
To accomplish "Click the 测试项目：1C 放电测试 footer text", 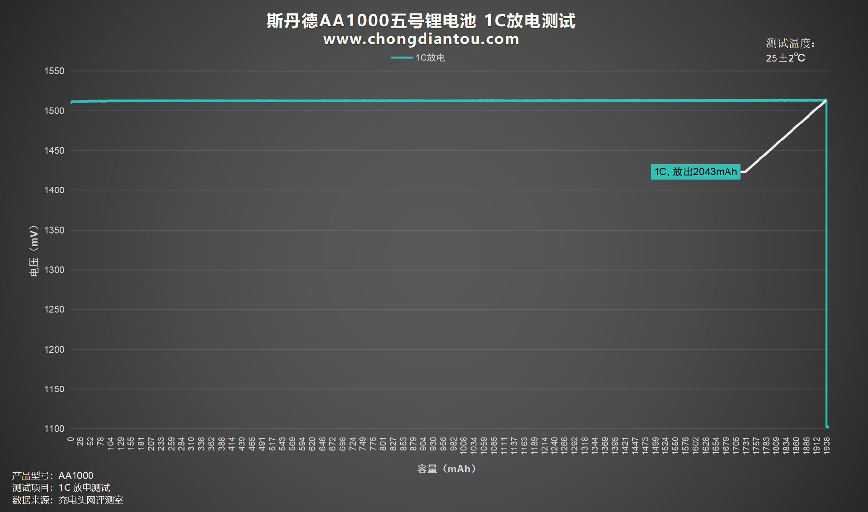I will [x=61, y=488].
